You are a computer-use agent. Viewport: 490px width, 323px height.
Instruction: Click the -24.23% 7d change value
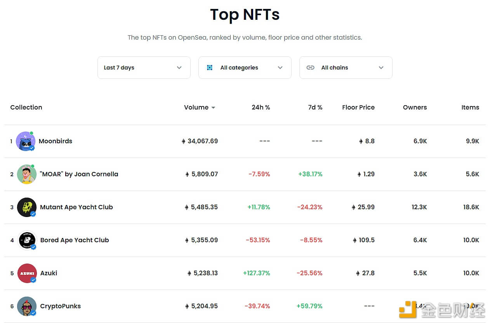click(310, 207)
